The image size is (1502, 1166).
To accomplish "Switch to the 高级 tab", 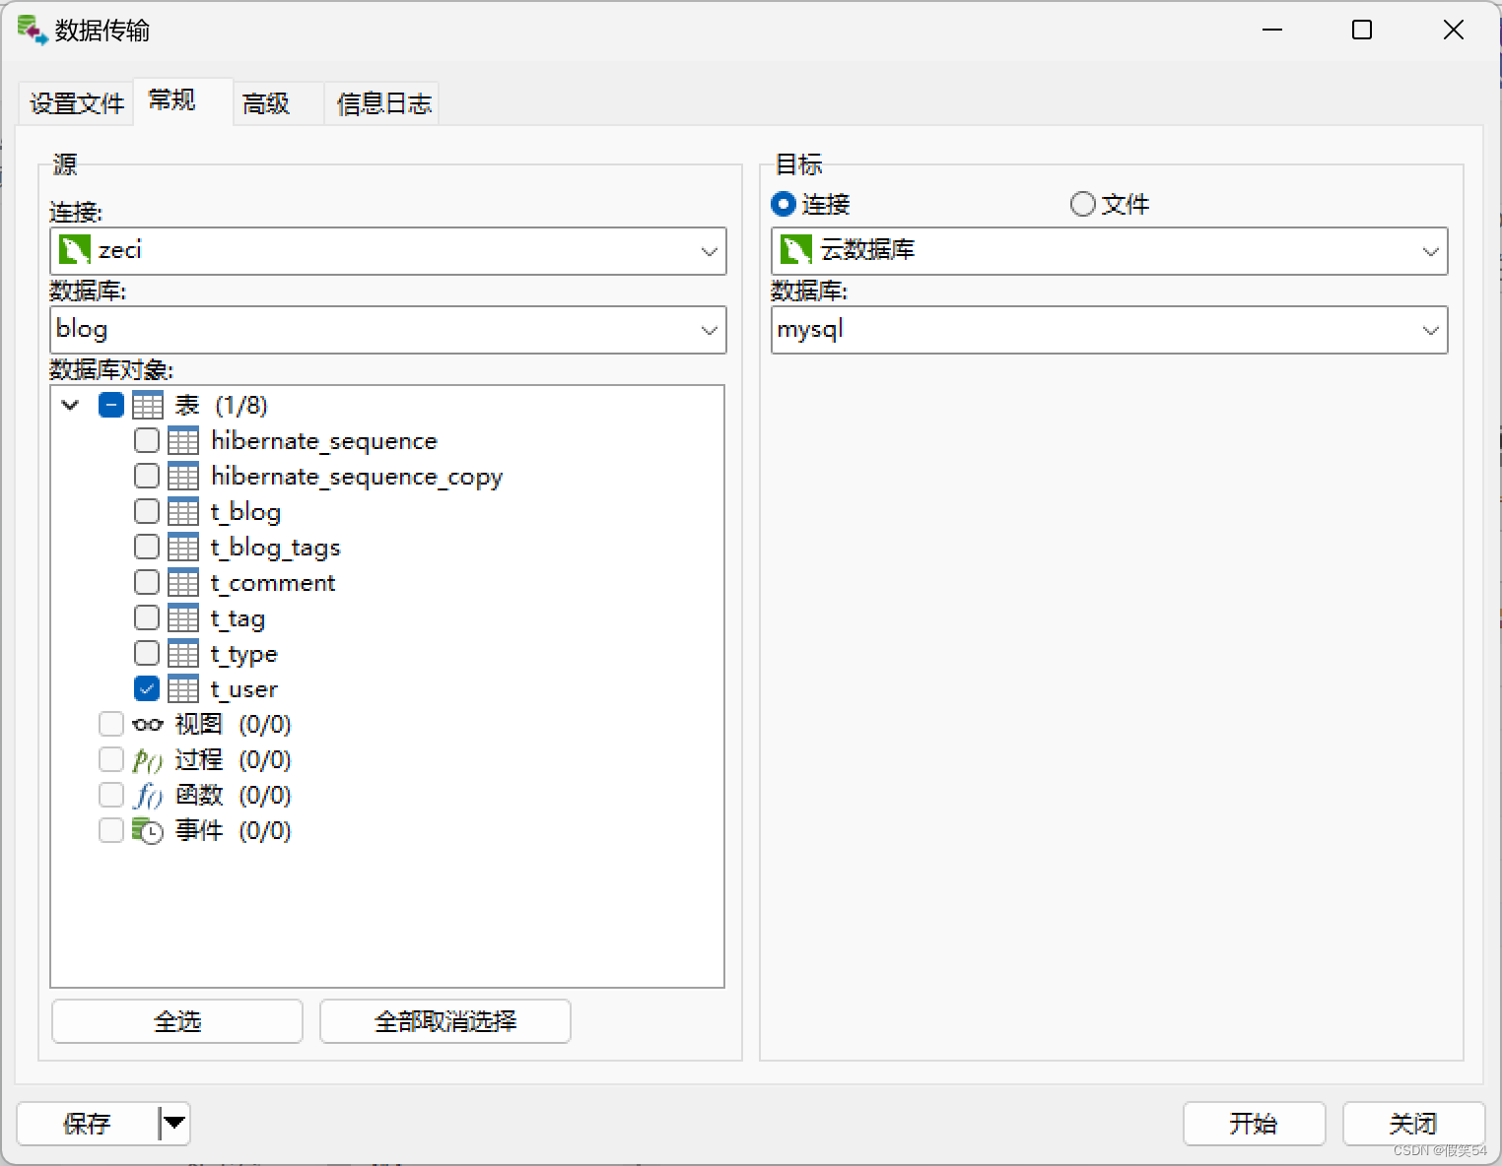I will [x=264, y=102].
